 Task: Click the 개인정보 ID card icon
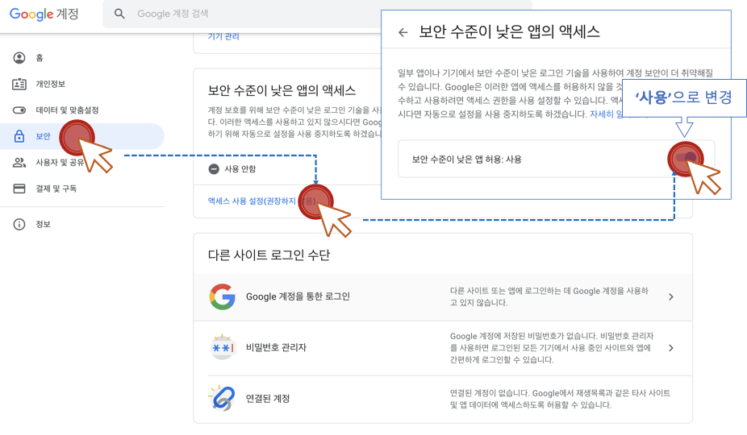19,85
